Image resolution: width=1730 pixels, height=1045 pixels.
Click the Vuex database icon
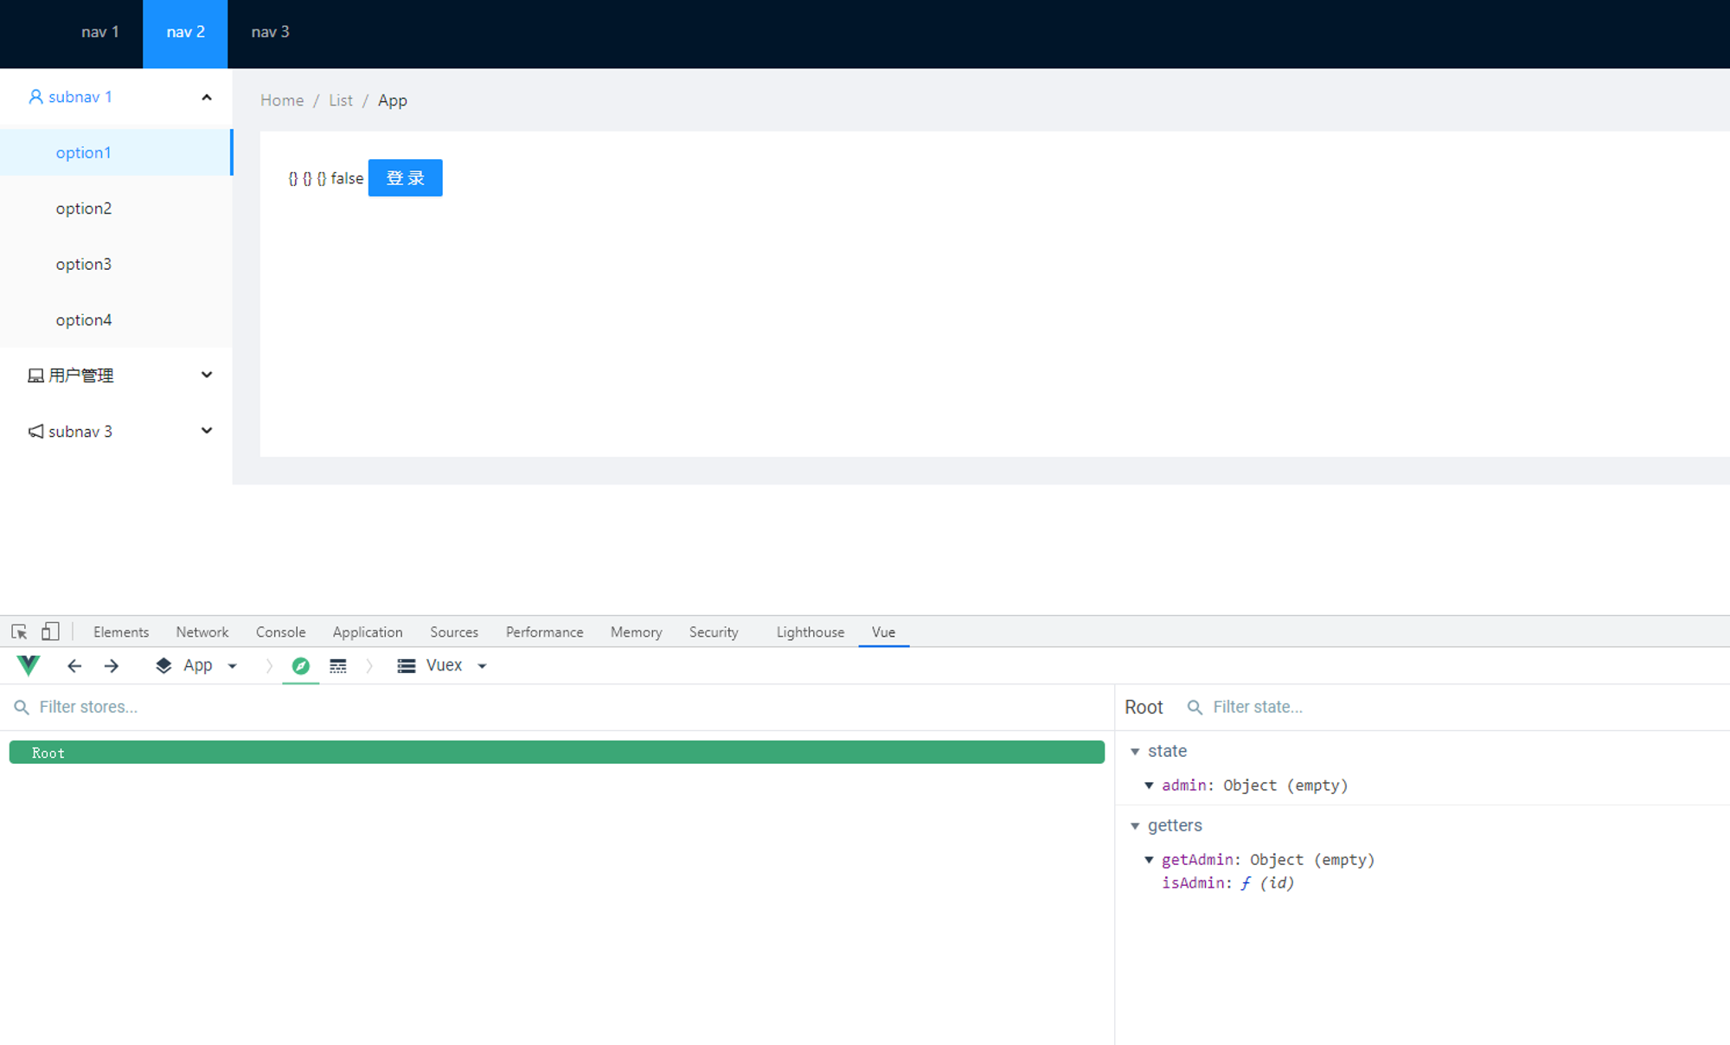click(407, 665)
